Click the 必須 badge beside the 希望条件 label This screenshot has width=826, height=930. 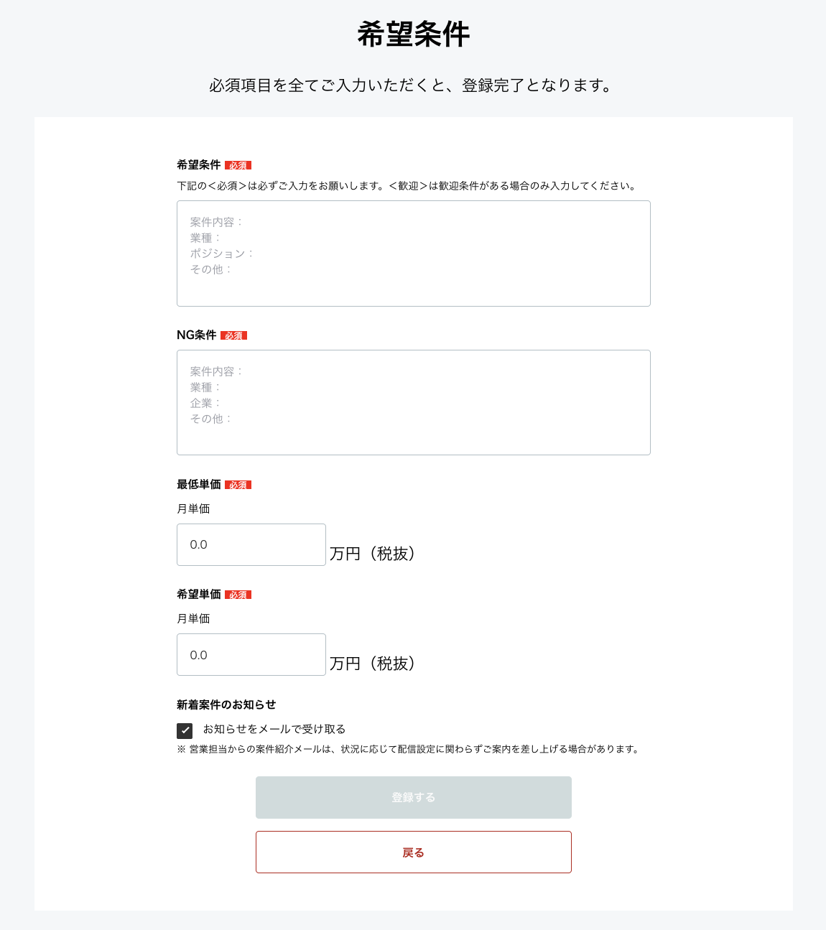point(238,165)
